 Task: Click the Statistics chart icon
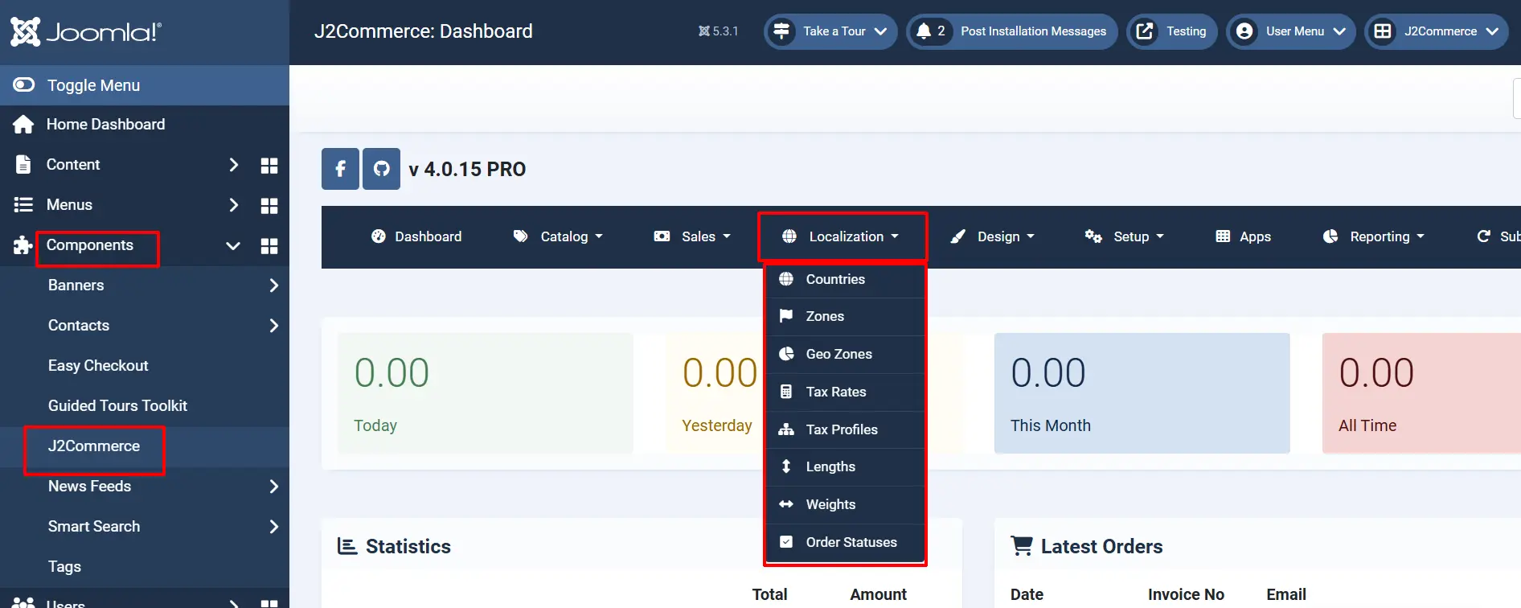(347, 547)
